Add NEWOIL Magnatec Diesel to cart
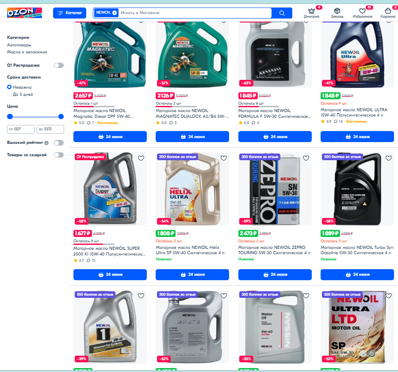398x372 pixels. (110, 137)
